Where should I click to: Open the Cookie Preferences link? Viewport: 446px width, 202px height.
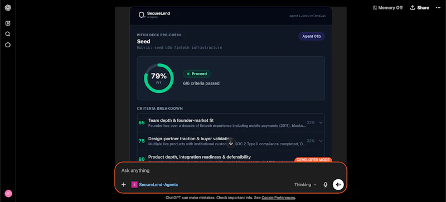click(x=278, y=198)
